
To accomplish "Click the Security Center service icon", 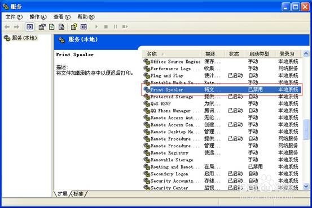I will [x=147, y=188].
